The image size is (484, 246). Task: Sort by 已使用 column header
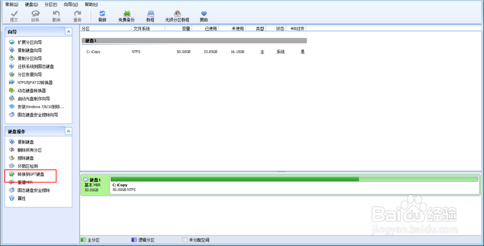(x=205, y=29)
